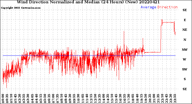Click the 15:10 time axis label

tap(112, 98)
